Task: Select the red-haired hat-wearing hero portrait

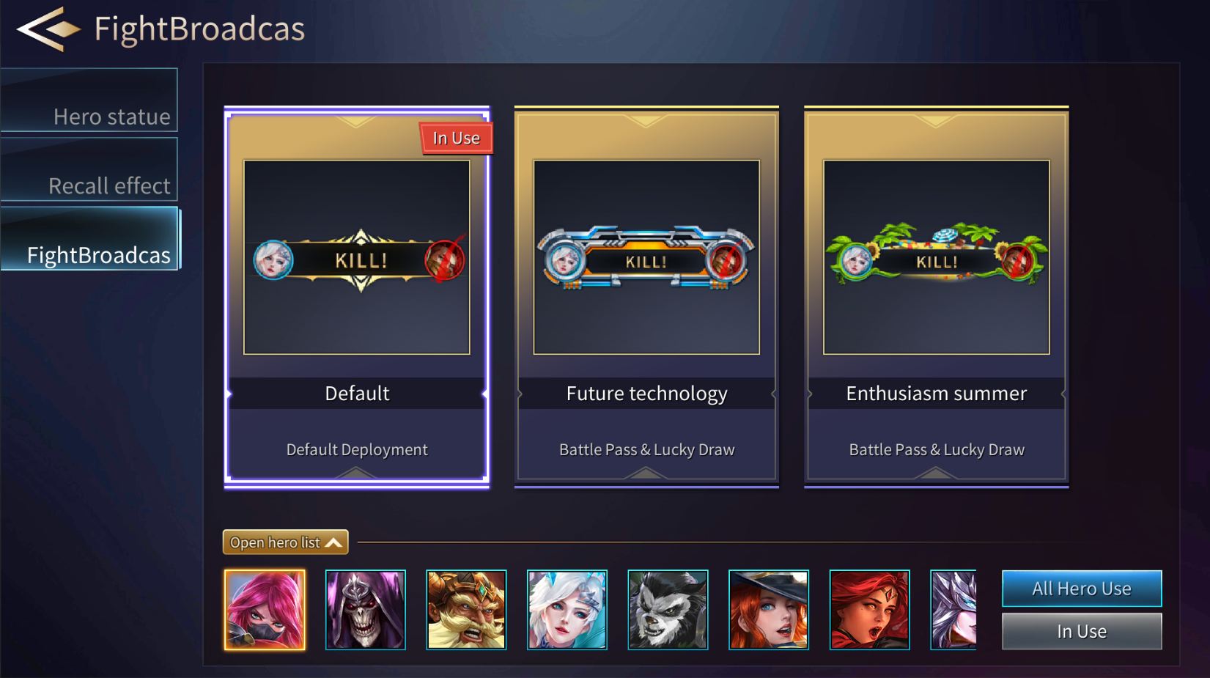Action: point(769,610)
